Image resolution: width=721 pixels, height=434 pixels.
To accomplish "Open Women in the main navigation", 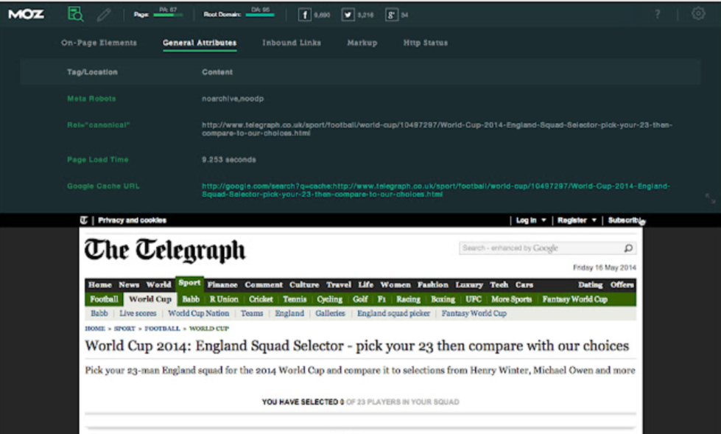I will coord(395,284).
